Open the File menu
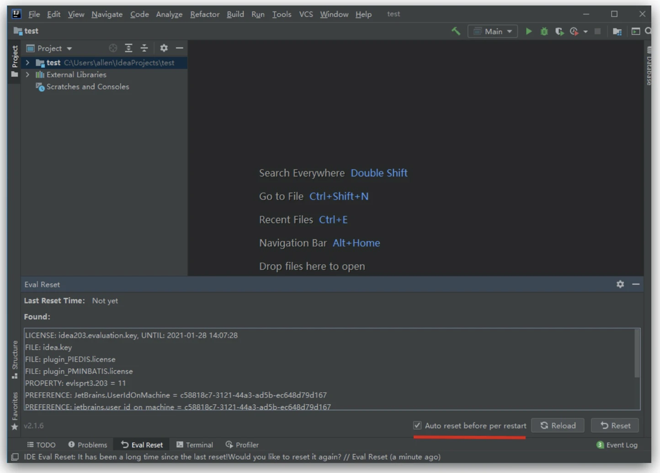 (34, 14)
